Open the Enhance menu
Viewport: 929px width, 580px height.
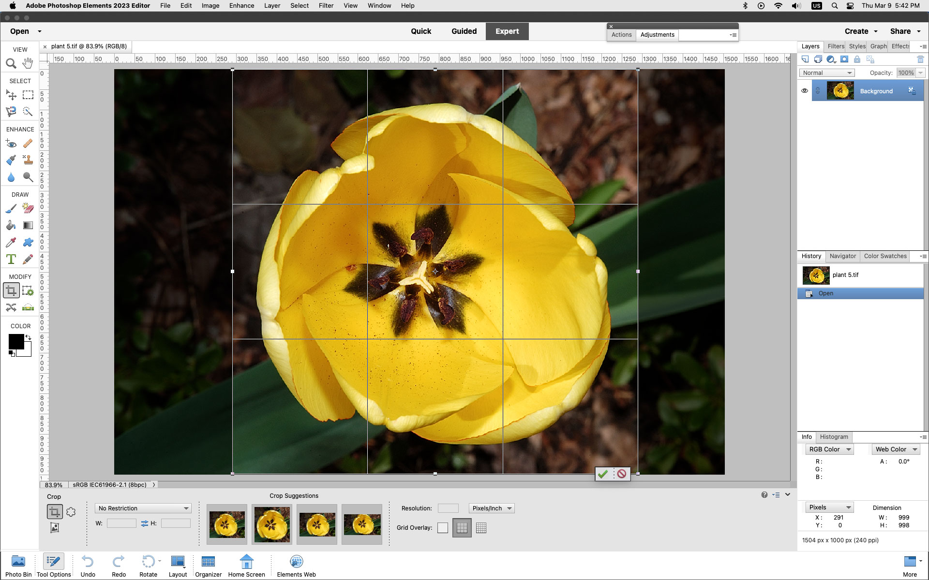click(x=241, y=5)
